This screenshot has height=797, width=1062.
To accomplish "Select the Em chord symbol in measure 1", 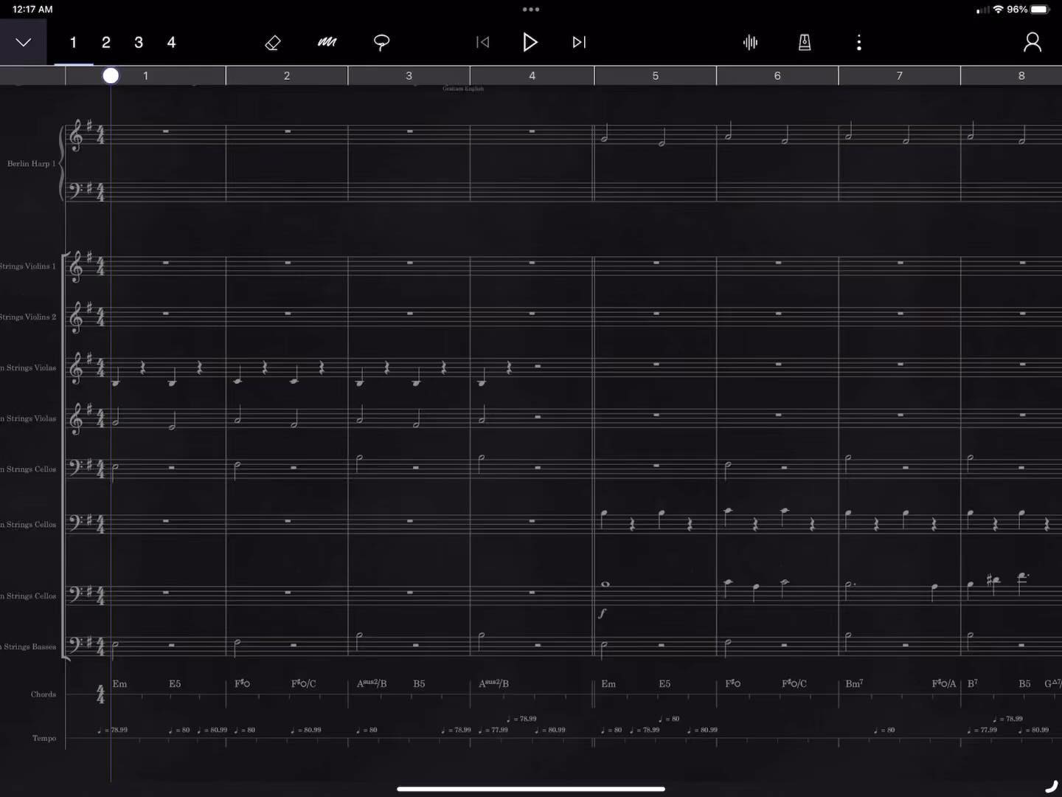I will point(119,684).
